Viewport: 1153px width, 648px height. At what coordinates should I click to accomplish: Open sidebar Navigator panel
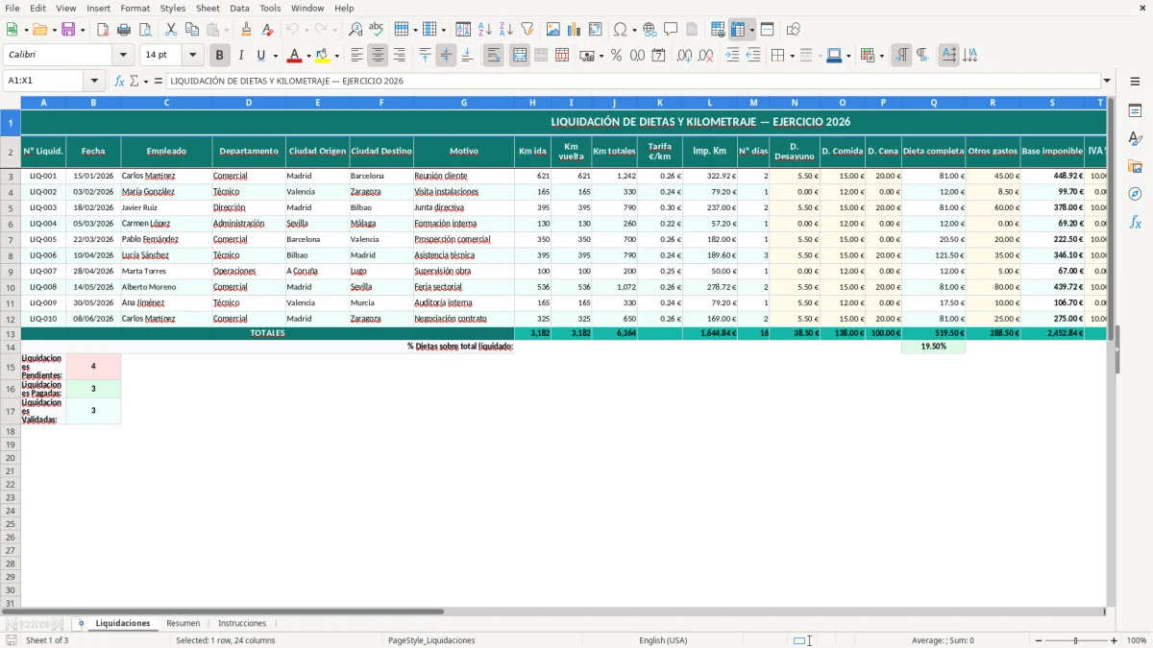1135,195
